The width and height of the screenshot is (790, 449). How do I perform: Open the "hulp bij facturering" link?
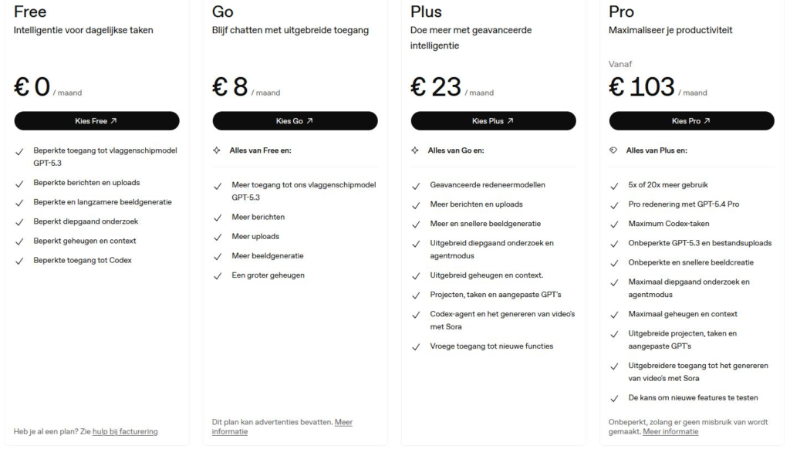click(125, 431)
